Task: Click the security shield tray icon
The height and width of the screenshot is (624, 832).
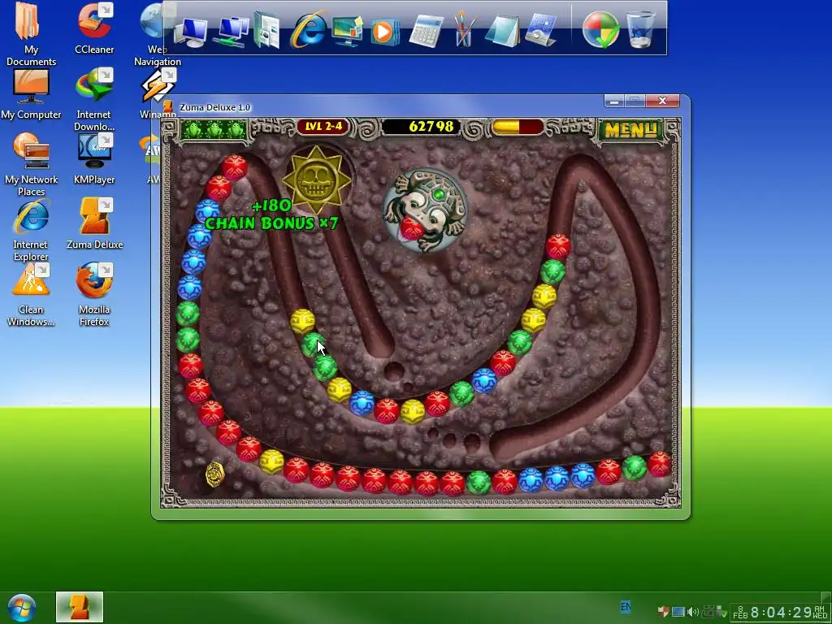Action: [663, 612]
